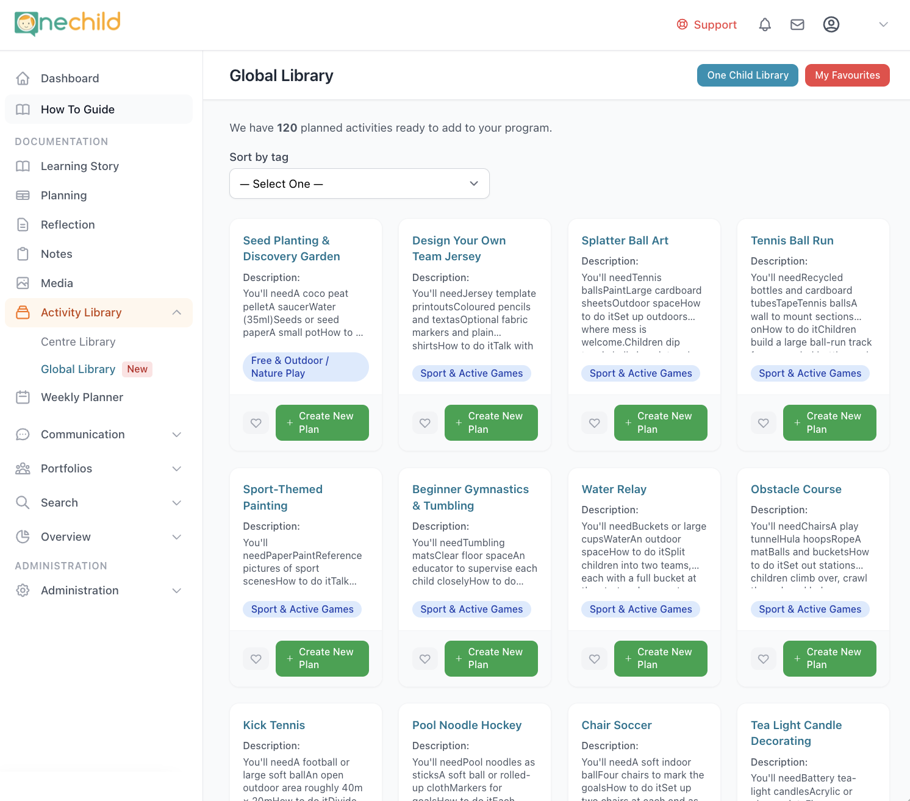Click the Media image icon
The width and height of the screenshot is (910, 801).
point(23,283)
